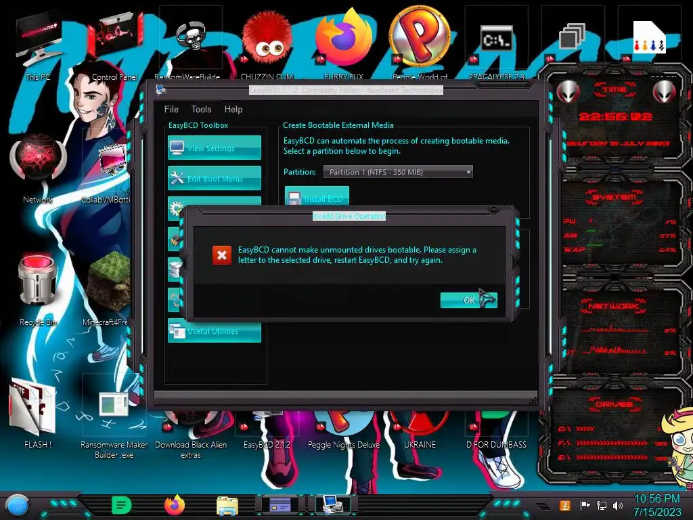Select the stacked windows desktop icon
Image resolution: width=693 pixels, height=520 pixels.
pos(573,38)
